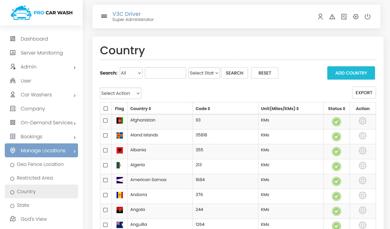Sort table by Status column header
Viewport: 390px width, 229px height.
pos(337,108)
